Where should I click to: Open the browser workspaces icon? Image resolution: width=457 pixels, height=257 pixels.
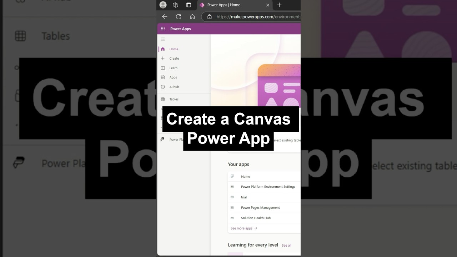point(175,5)
